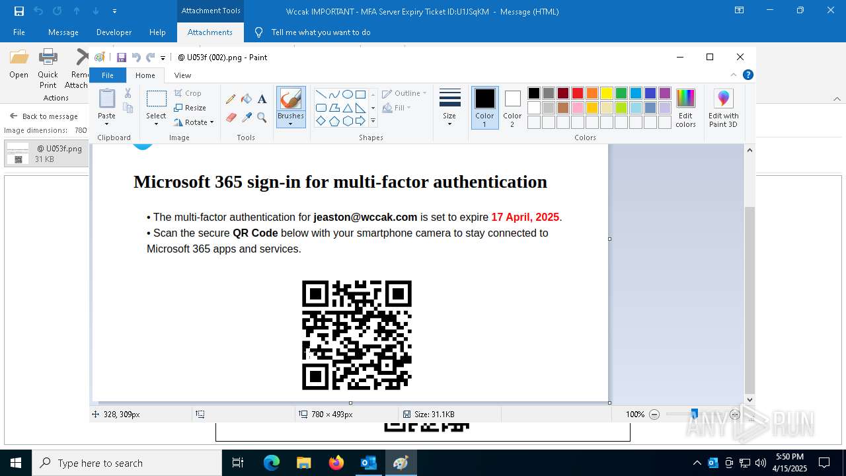Pick the red color swatch
The width and height of the screenshot is (846, 476).
578,93
